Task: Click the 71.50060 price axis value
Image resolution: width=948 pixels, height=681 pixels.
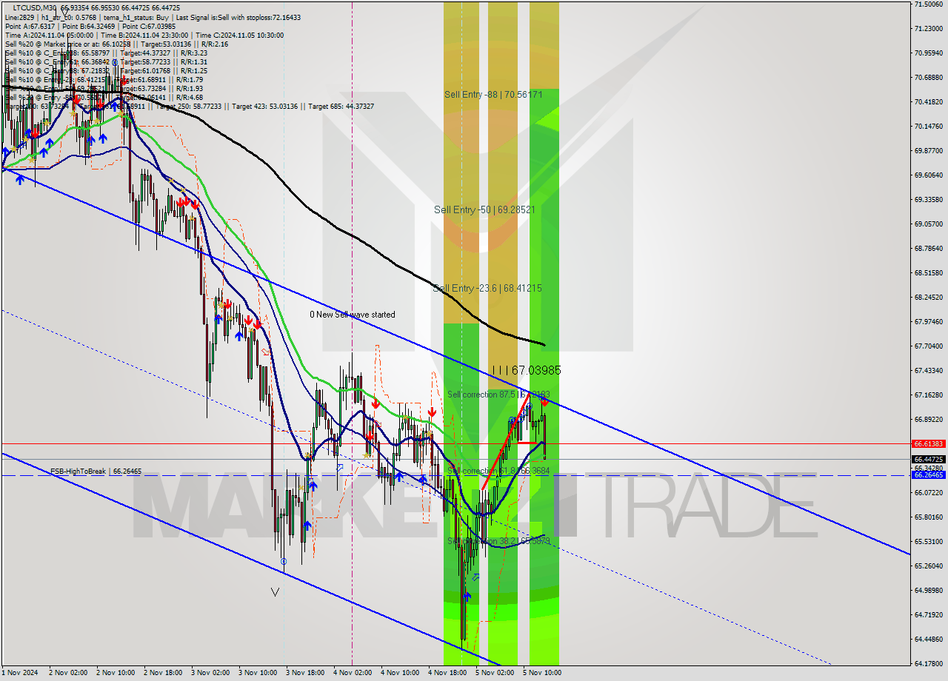Action: pos(928,4)
